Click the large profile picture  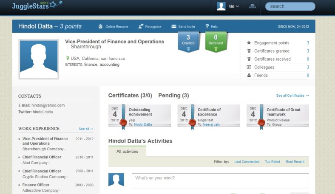click(x=39, y=59)
